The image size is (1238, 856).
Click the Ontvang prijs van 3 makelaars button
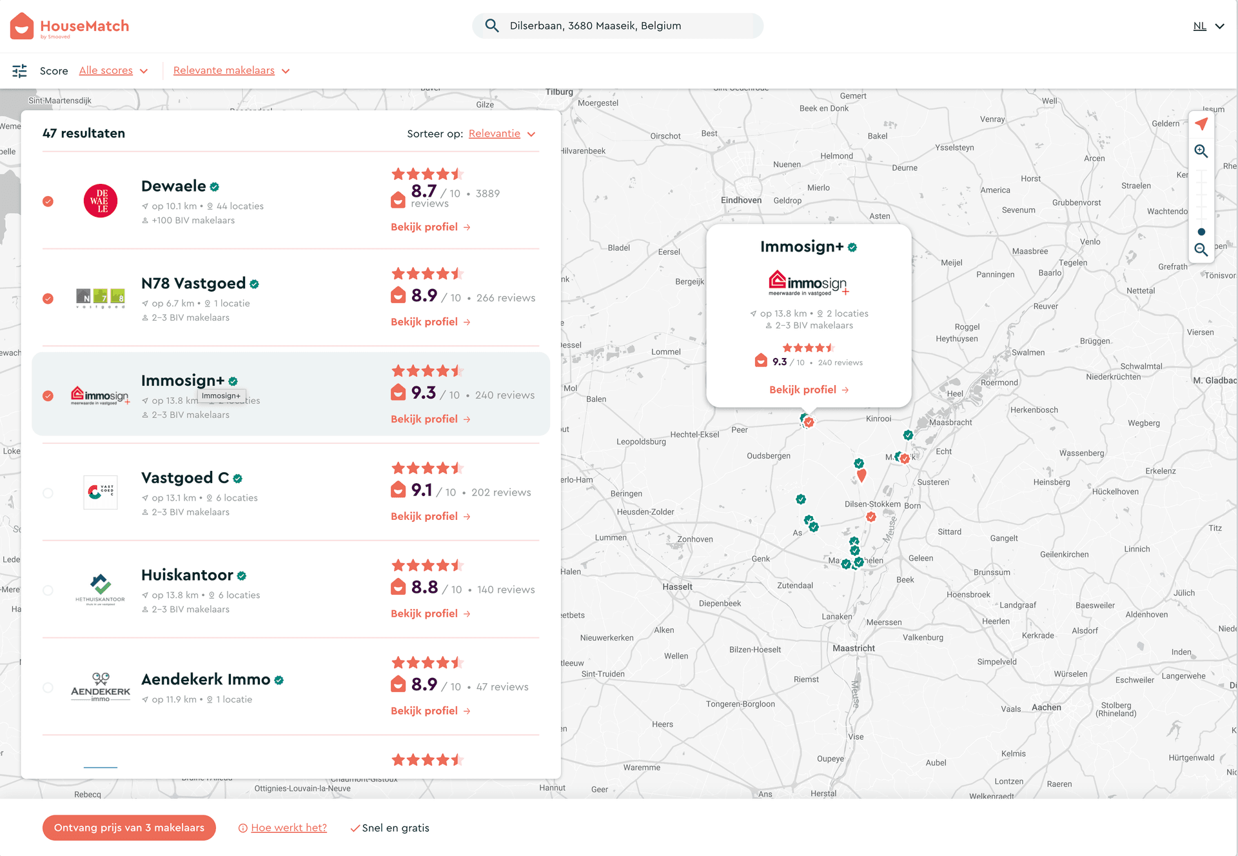tap(129, 828)
